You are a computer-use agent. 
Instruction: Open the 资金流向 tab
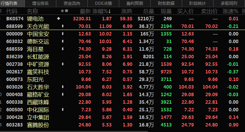(72, 3)
